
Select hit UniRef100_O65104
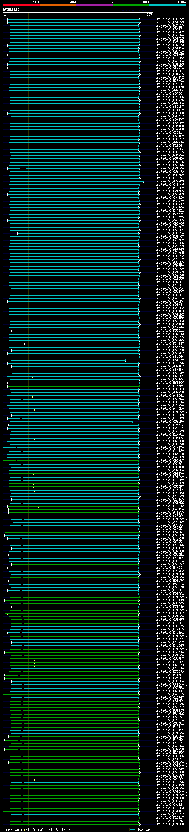click(170, 380)
